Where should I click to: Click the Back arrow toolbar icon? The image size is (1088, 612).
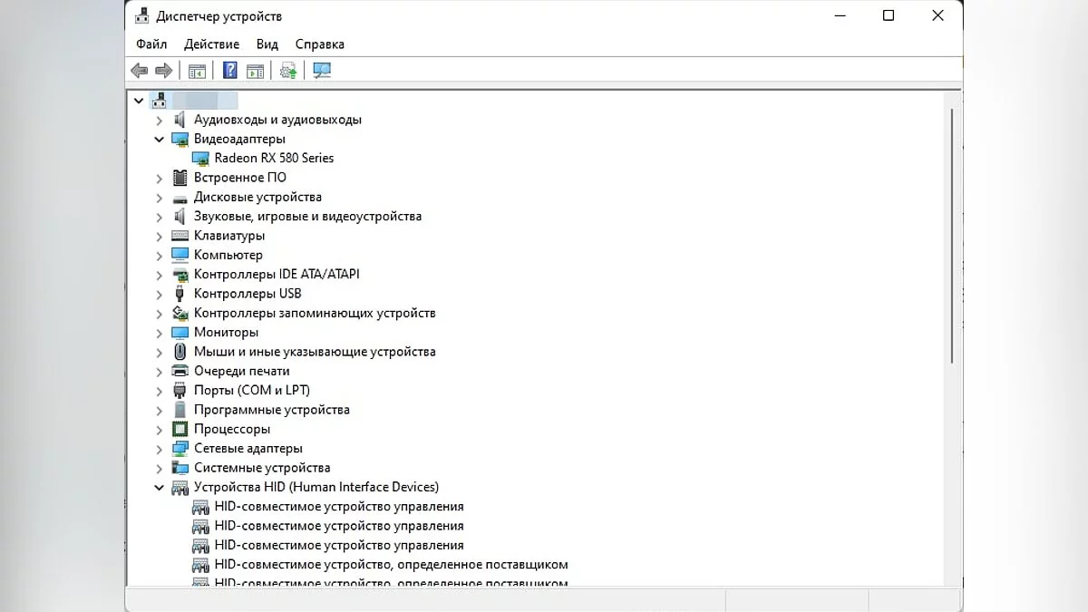coord(139,71)
